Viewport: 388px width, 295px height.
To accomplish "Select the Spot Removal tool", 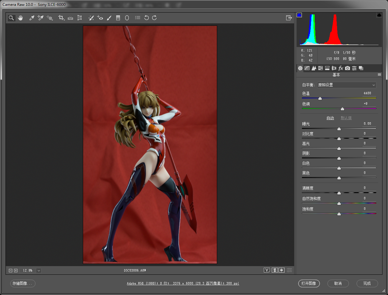I will click(91, 18).
